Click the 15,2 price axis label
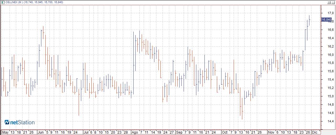This screenshot has height=135, width=336. [331, 88]
